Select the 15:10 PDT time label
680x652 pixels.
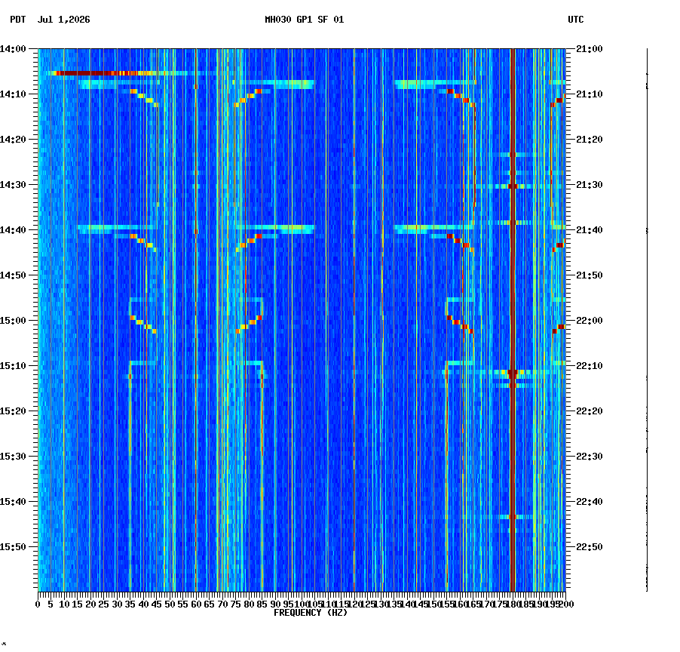pos(13,366)
